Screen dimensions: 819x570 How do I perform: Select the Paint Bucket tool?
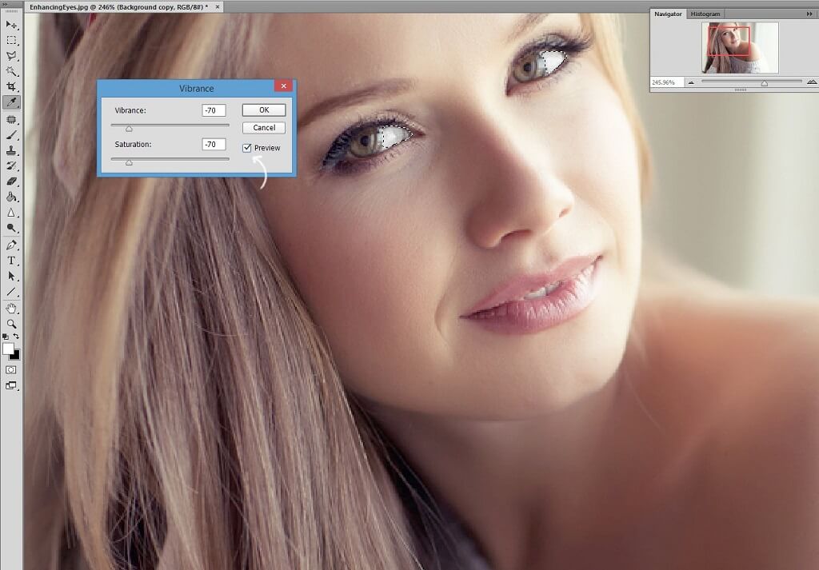(11, 197)
